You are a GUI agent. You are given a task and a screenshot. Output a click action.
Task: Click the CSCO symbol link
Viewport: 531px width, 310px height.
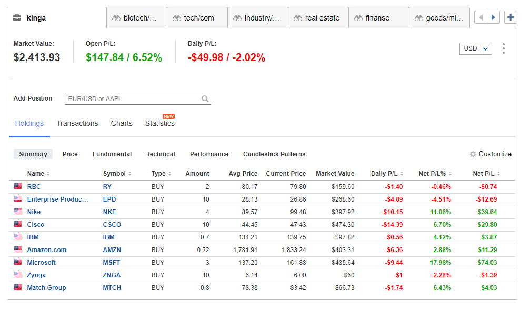(x=112, y=225)
